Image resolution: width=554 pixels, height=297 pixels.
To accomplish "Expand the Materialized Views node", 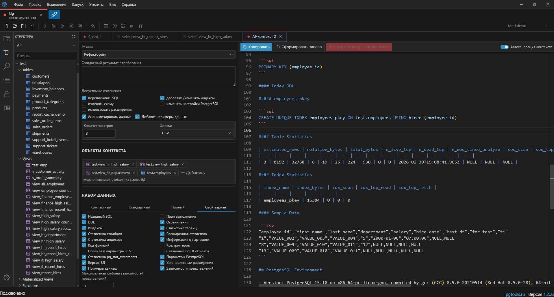I will click(20, 279).
